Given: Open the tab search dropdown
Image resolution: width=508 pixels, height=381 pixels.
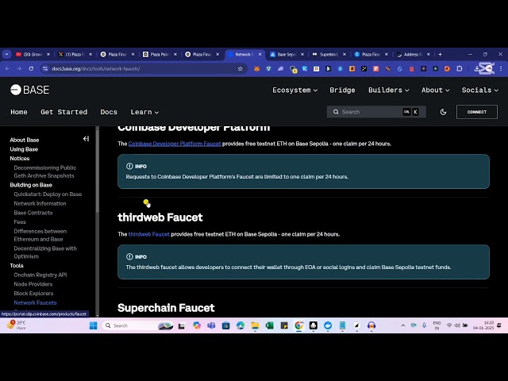Looking at the screenshot, I should 6,55.
